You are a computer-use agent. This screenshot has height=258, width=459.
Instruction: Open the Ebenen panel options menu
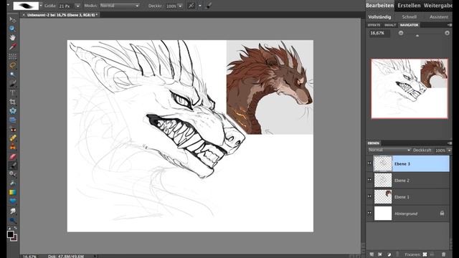(450, 143)
